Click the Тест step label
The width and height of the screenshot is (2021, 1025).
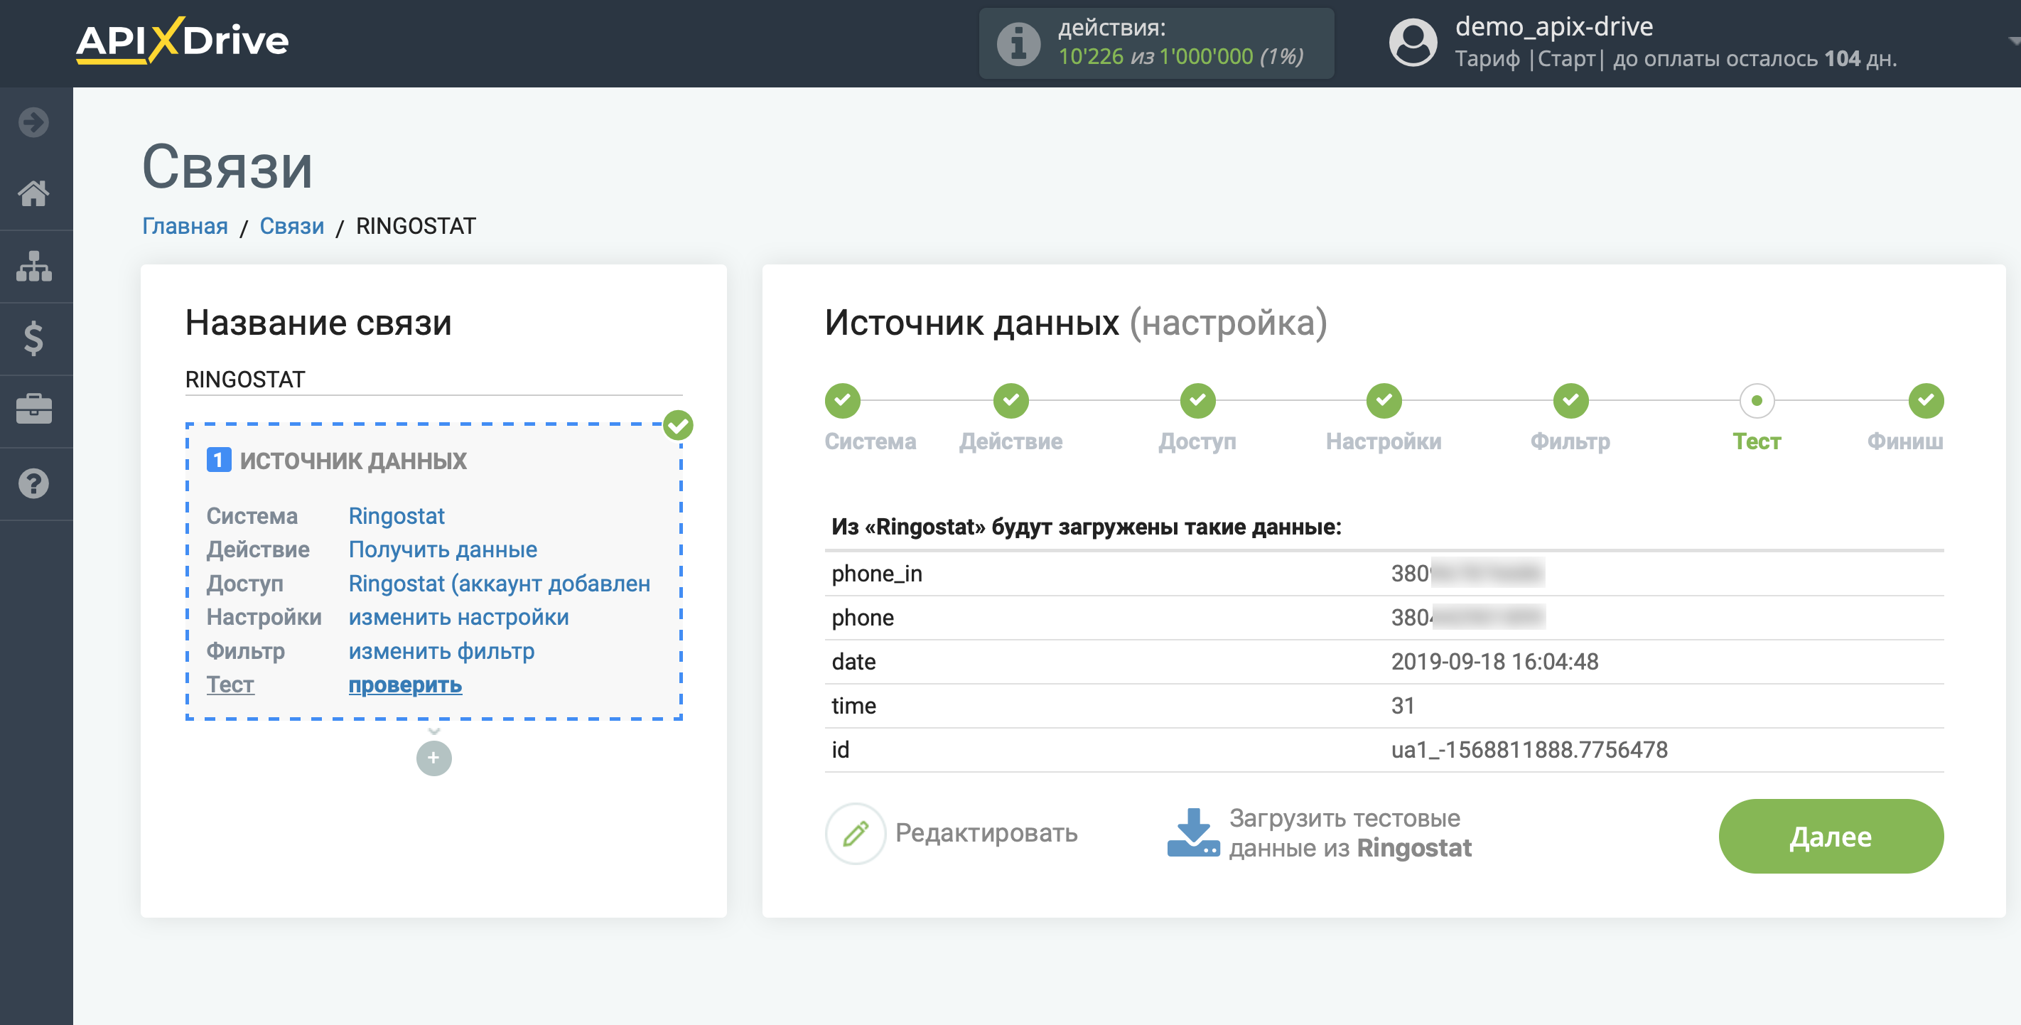click(1757, 441)
